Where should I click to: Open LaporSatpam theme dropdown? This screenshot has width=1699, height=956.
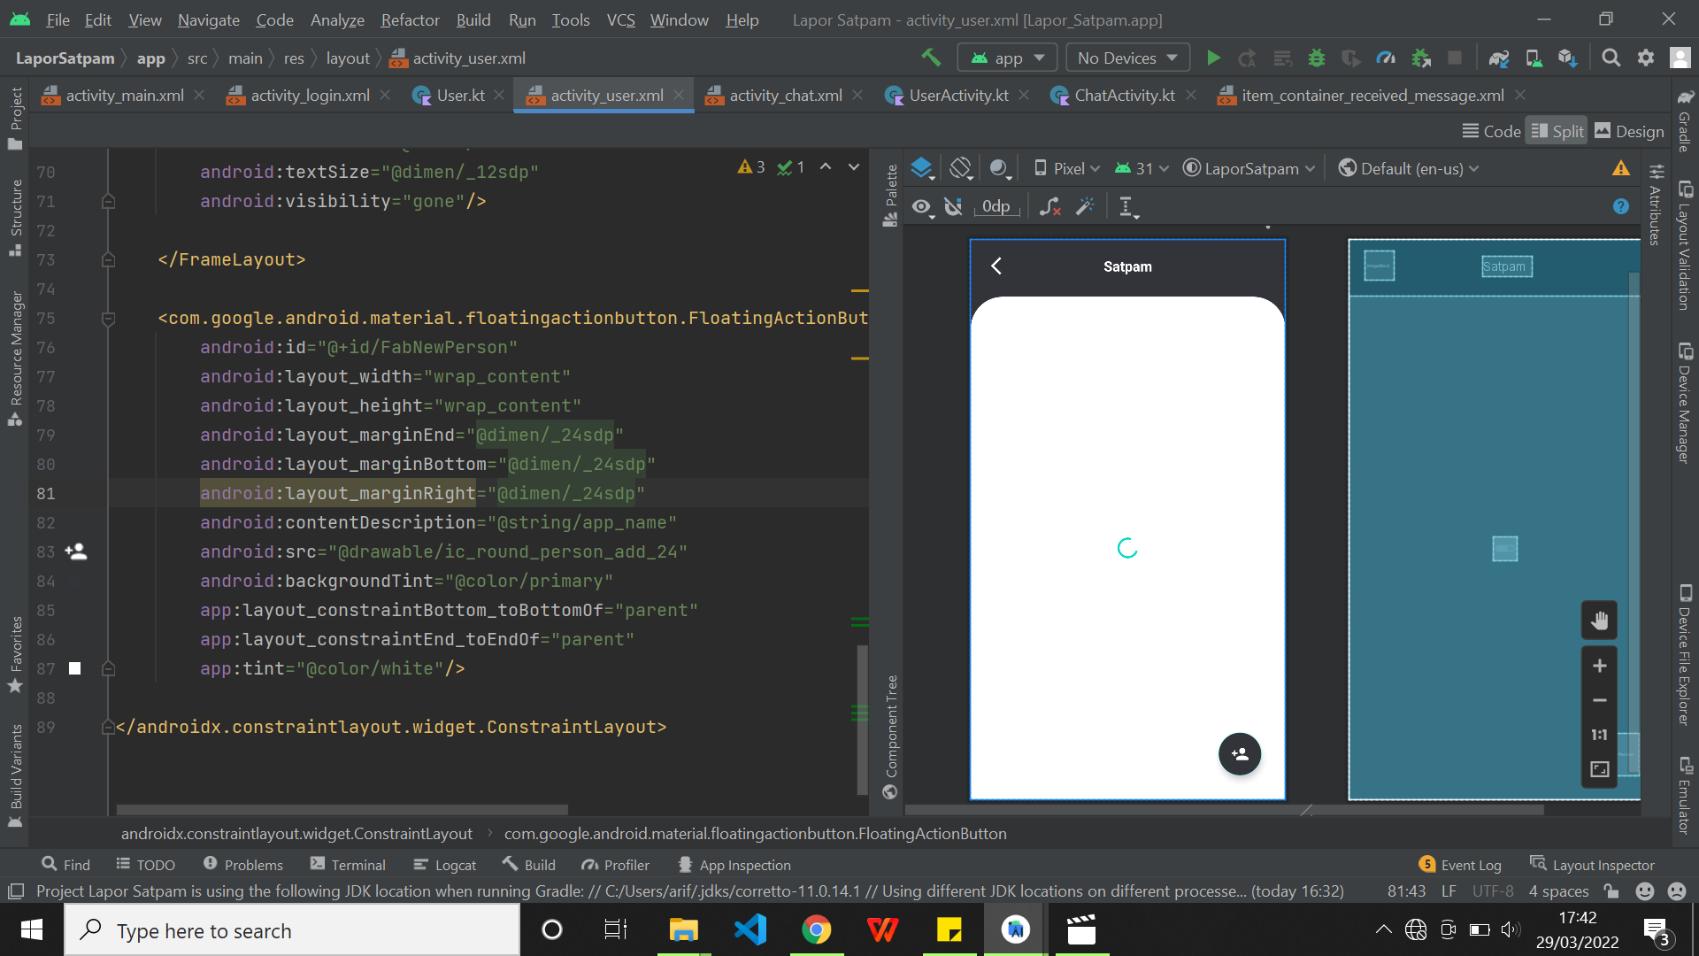1249,168
